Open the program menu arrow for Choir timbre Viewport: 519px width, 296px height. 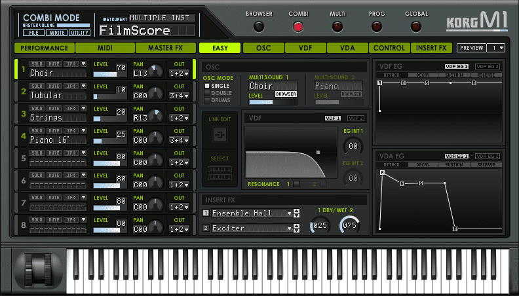pyautogui.click(x=83, y=64)
